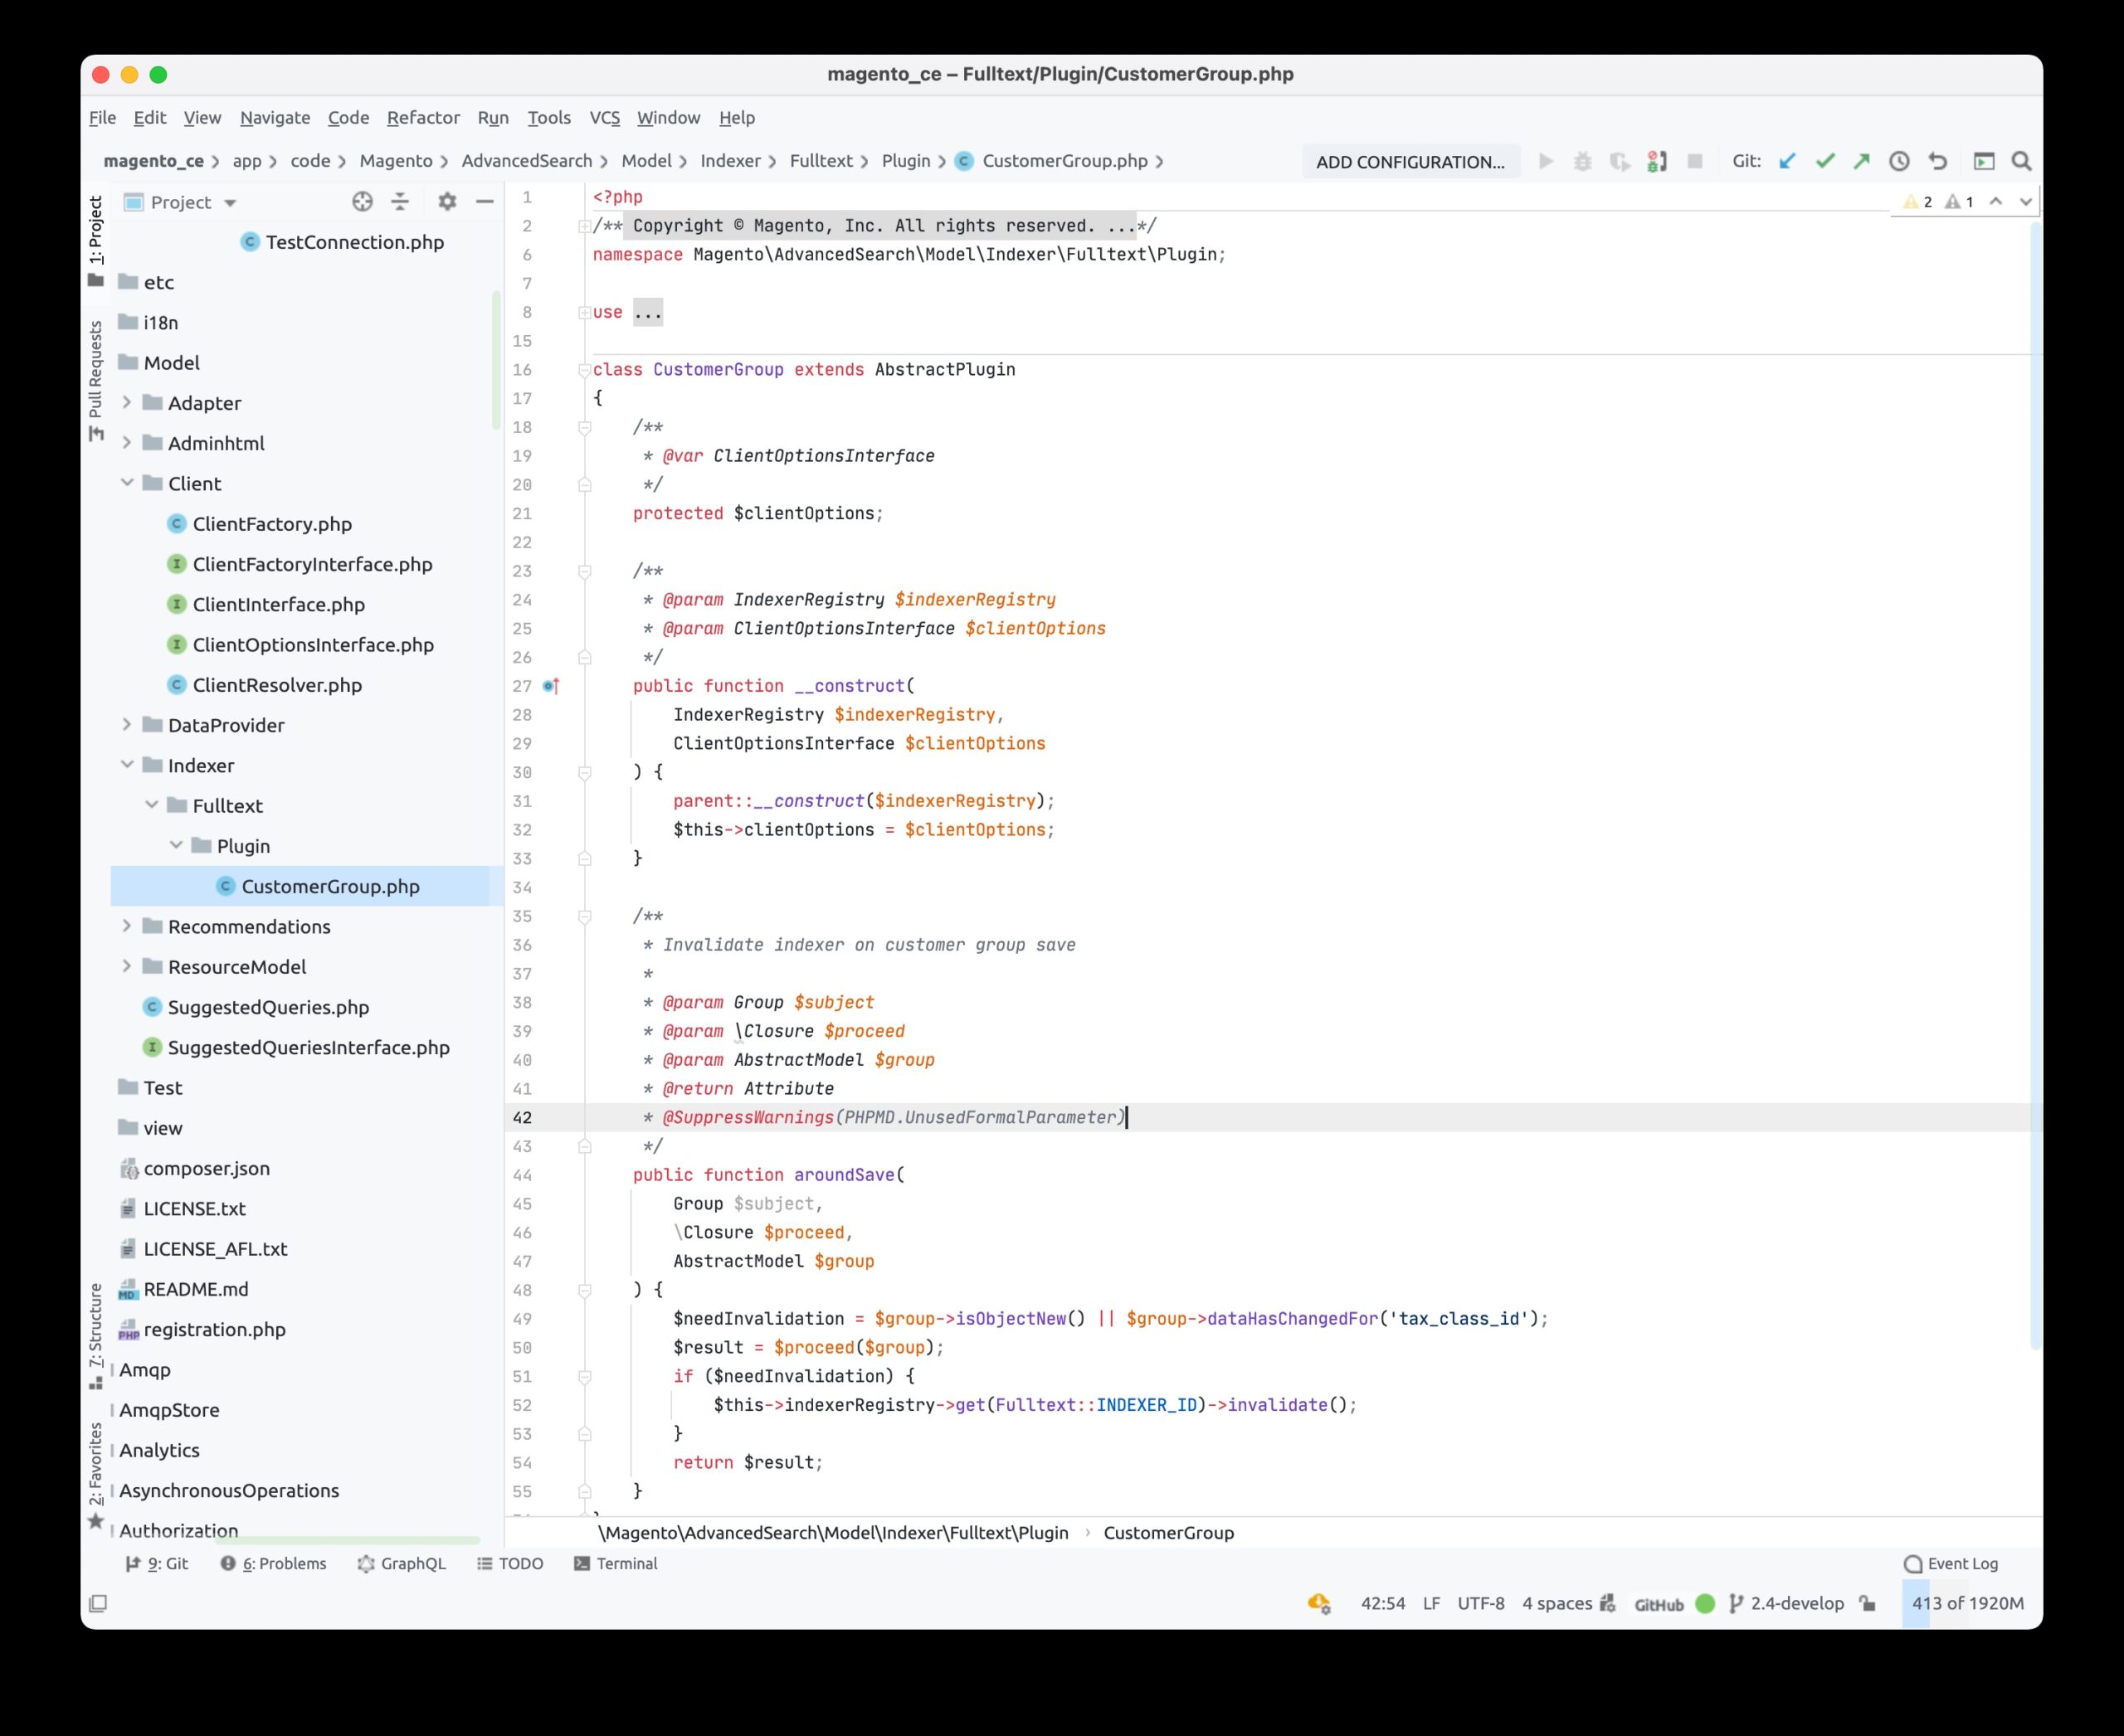Click the Run triangle button in toolbar

pyautogui.click(x=1546, y=161)
